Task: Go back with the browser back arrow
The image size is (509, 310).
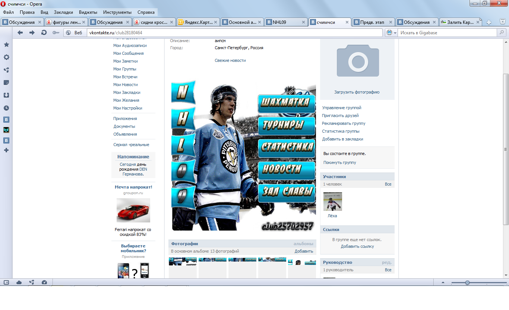Action: (20, 33)
